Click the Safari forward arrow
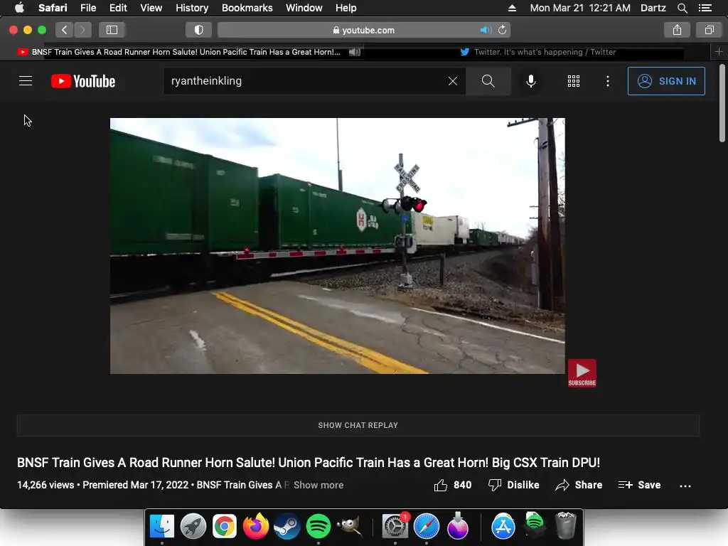This screenshot has width=728, height=546. (x=82, y=30)
